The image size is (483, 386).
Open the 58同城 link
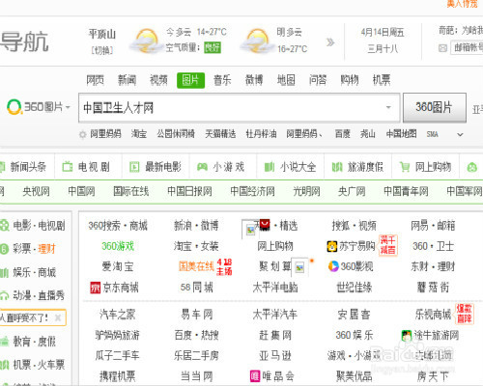[x=196, y=288]
